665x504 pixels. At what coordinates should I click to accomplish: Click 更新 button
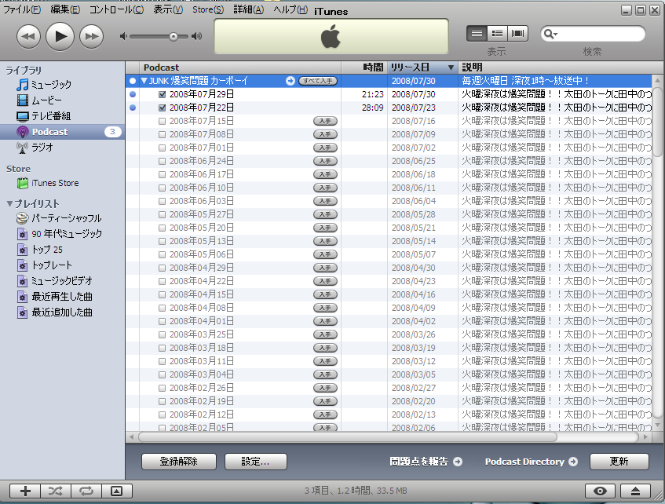[619, 462]
